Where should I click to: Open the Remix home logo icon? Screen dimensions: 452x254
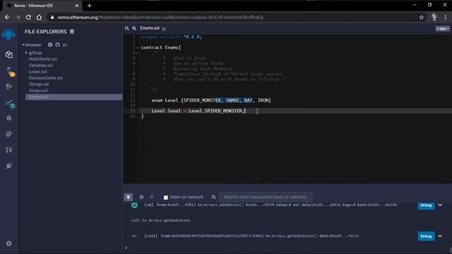point(8,35)
